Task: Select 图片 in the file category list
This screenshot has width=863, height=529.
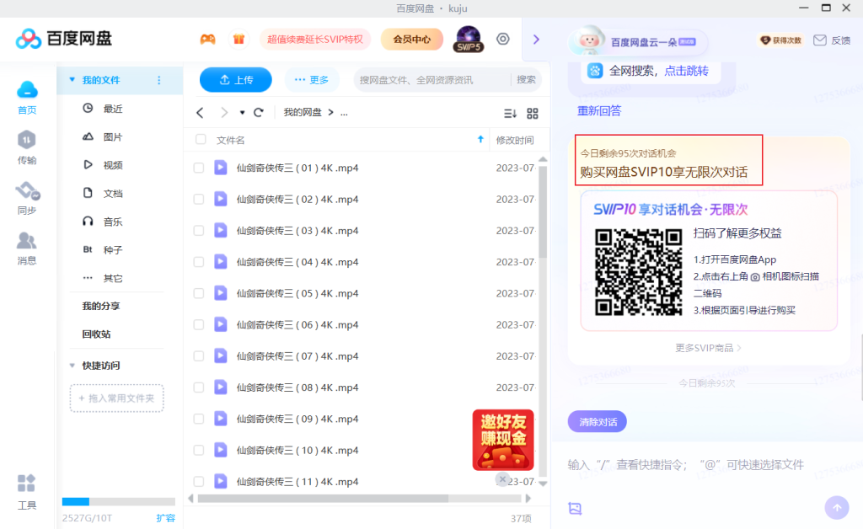Action: 112,136
